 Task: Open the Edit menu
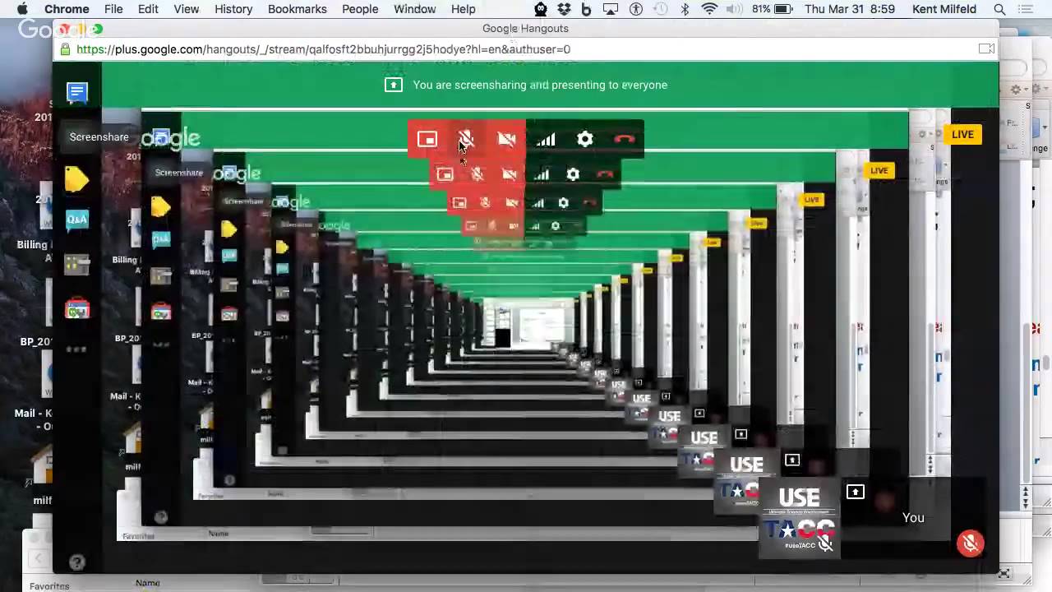tap(148, 9)
